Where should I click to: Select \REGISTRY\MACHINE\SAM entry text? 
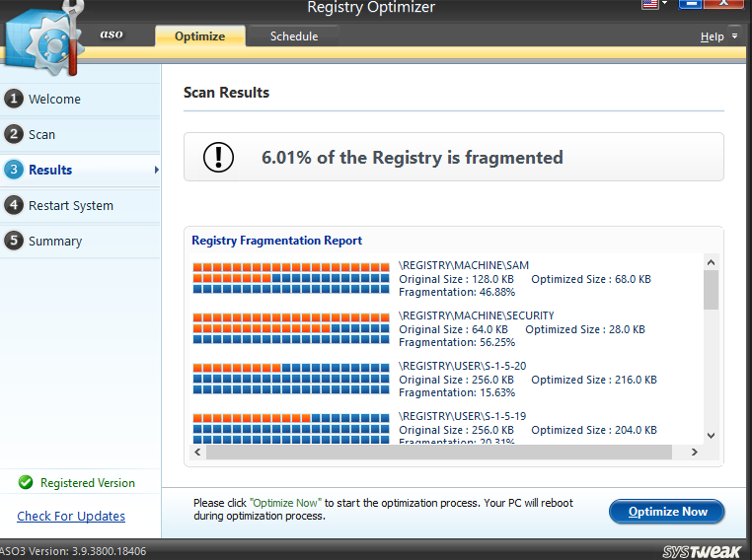pyautogui.click(x=464, y=265)
